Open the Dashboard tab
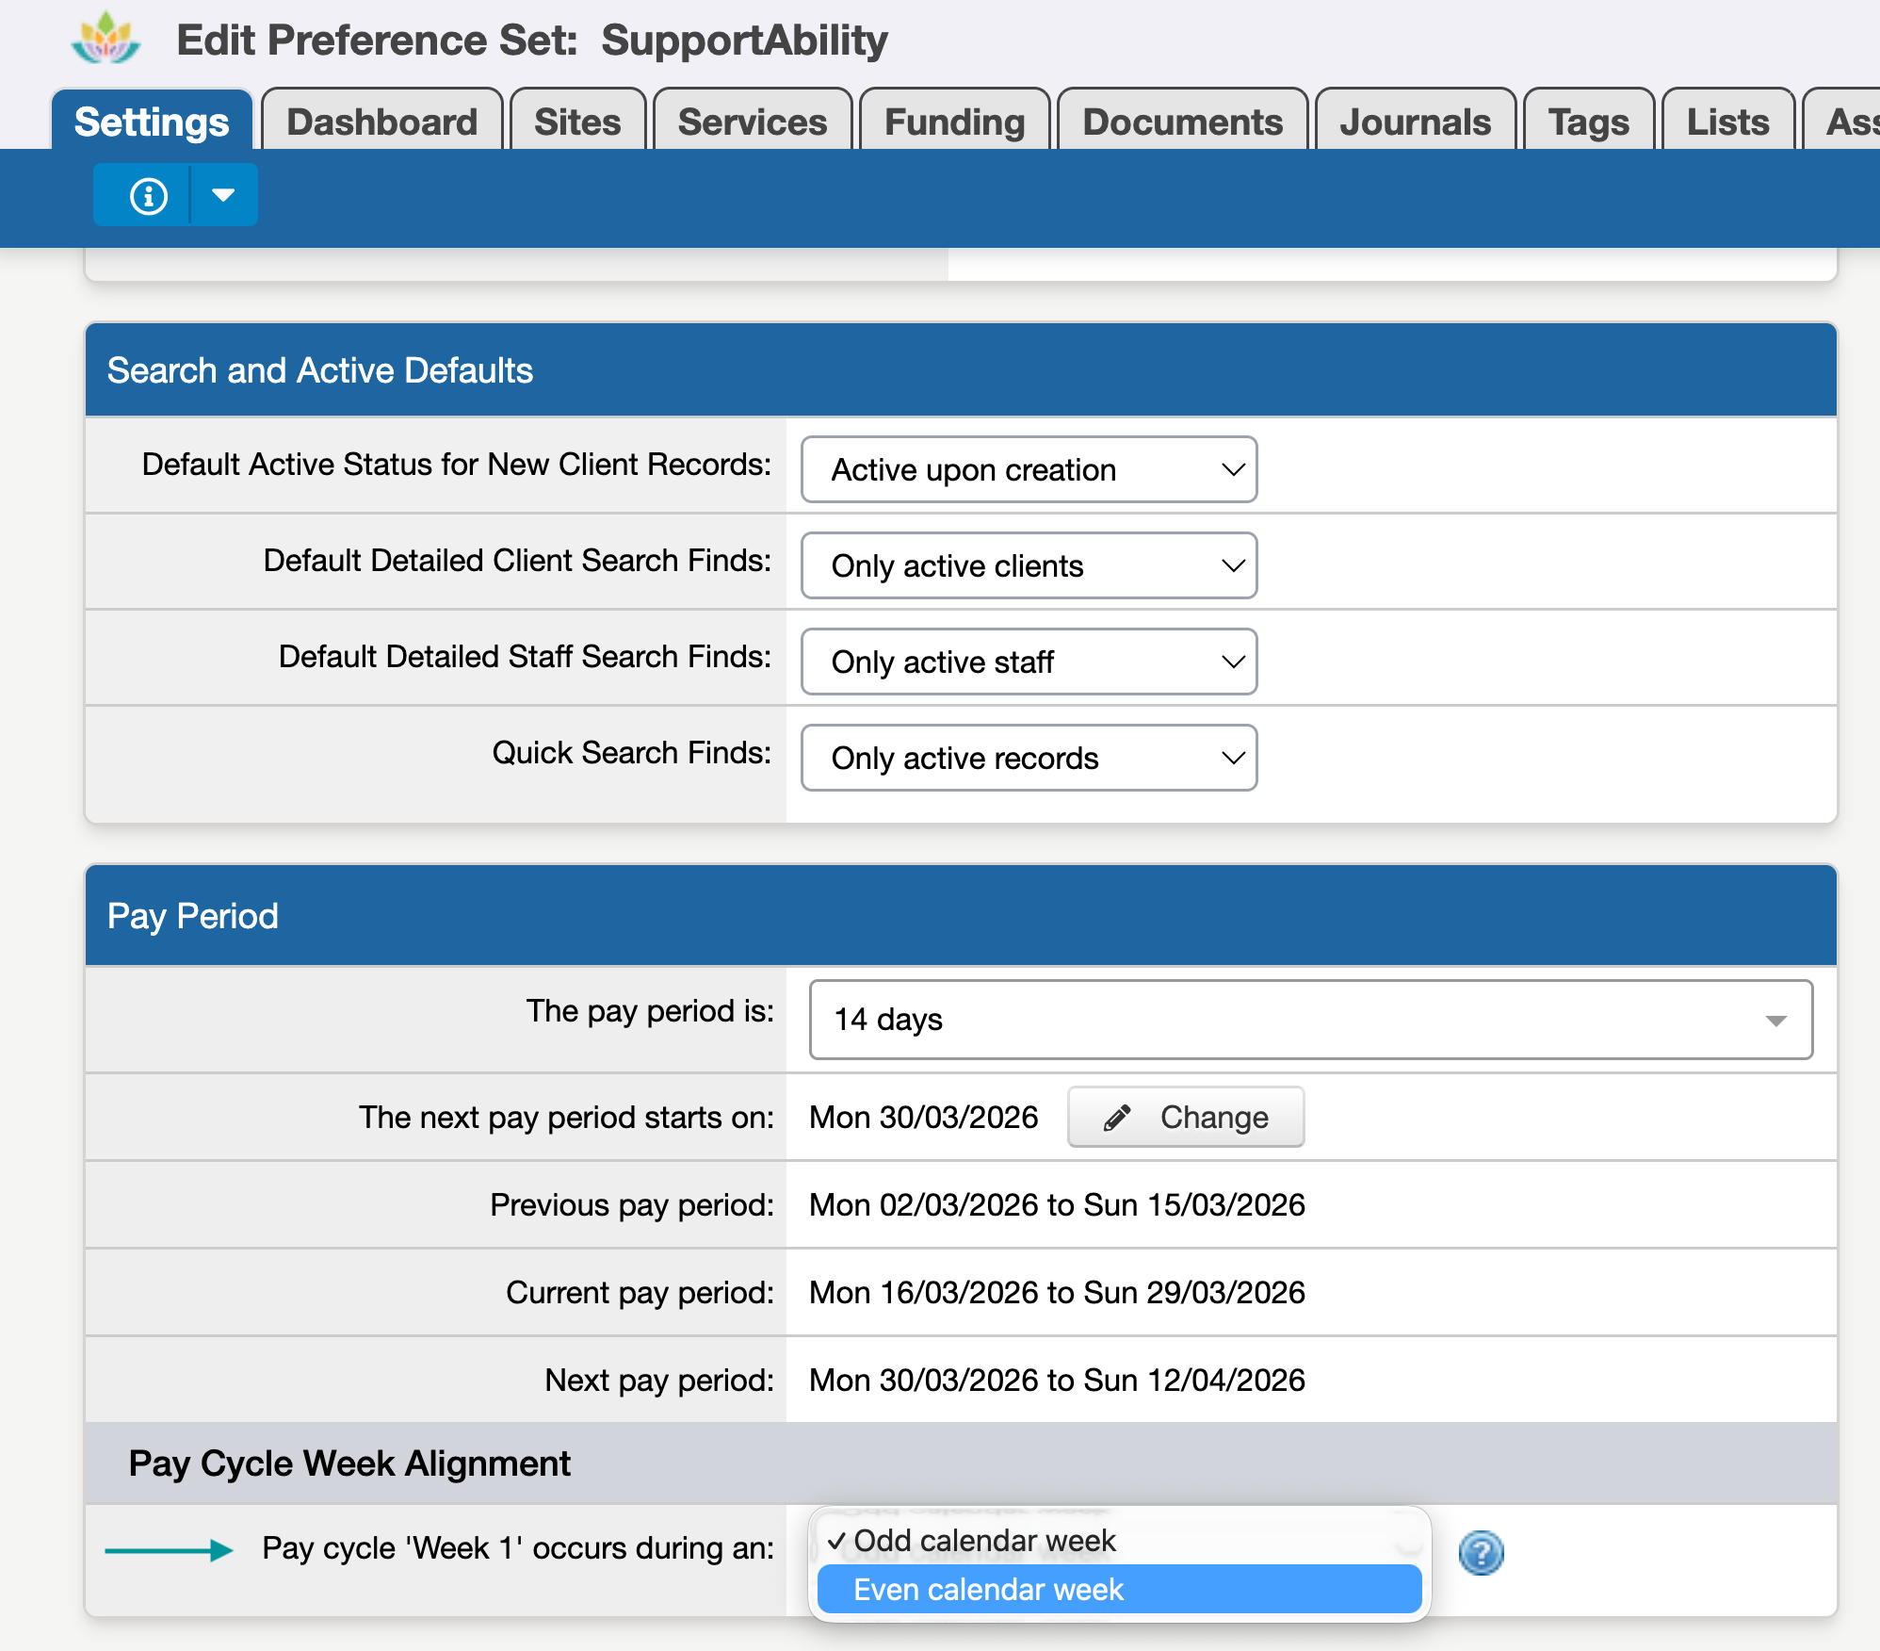This screenshot has width=1880, height=1651. [x=381, y=122]
